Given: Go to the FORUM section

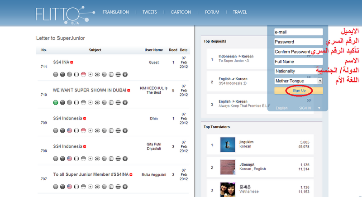Looking at the screenshot, I should (212, 12).
